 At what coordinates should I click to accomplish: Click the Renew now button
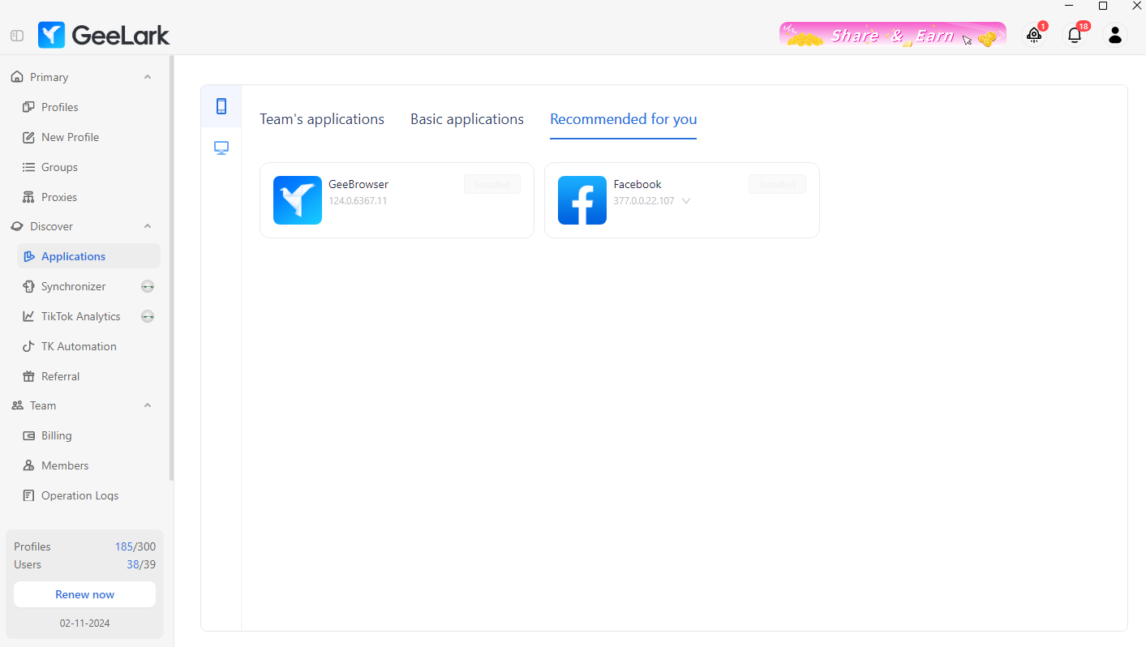[84, 594]
